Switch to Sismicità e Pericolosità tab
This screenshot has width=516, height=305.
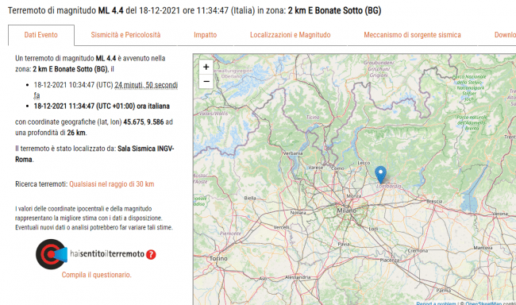coord(125,35)
